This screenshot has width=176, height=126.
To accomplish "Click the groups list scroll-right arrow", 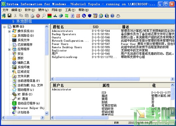I will coord(172,79).
